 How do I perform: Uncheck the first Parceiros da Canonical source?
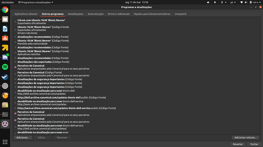click(x=15, y=67)
